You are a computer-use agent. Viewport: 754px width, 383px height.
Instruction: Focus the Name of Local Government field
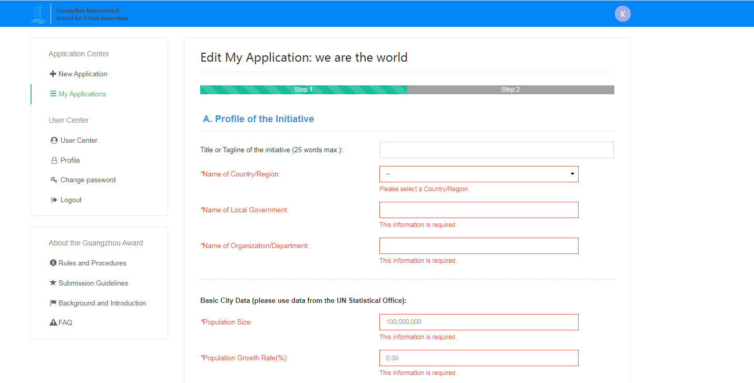point(478,210)
